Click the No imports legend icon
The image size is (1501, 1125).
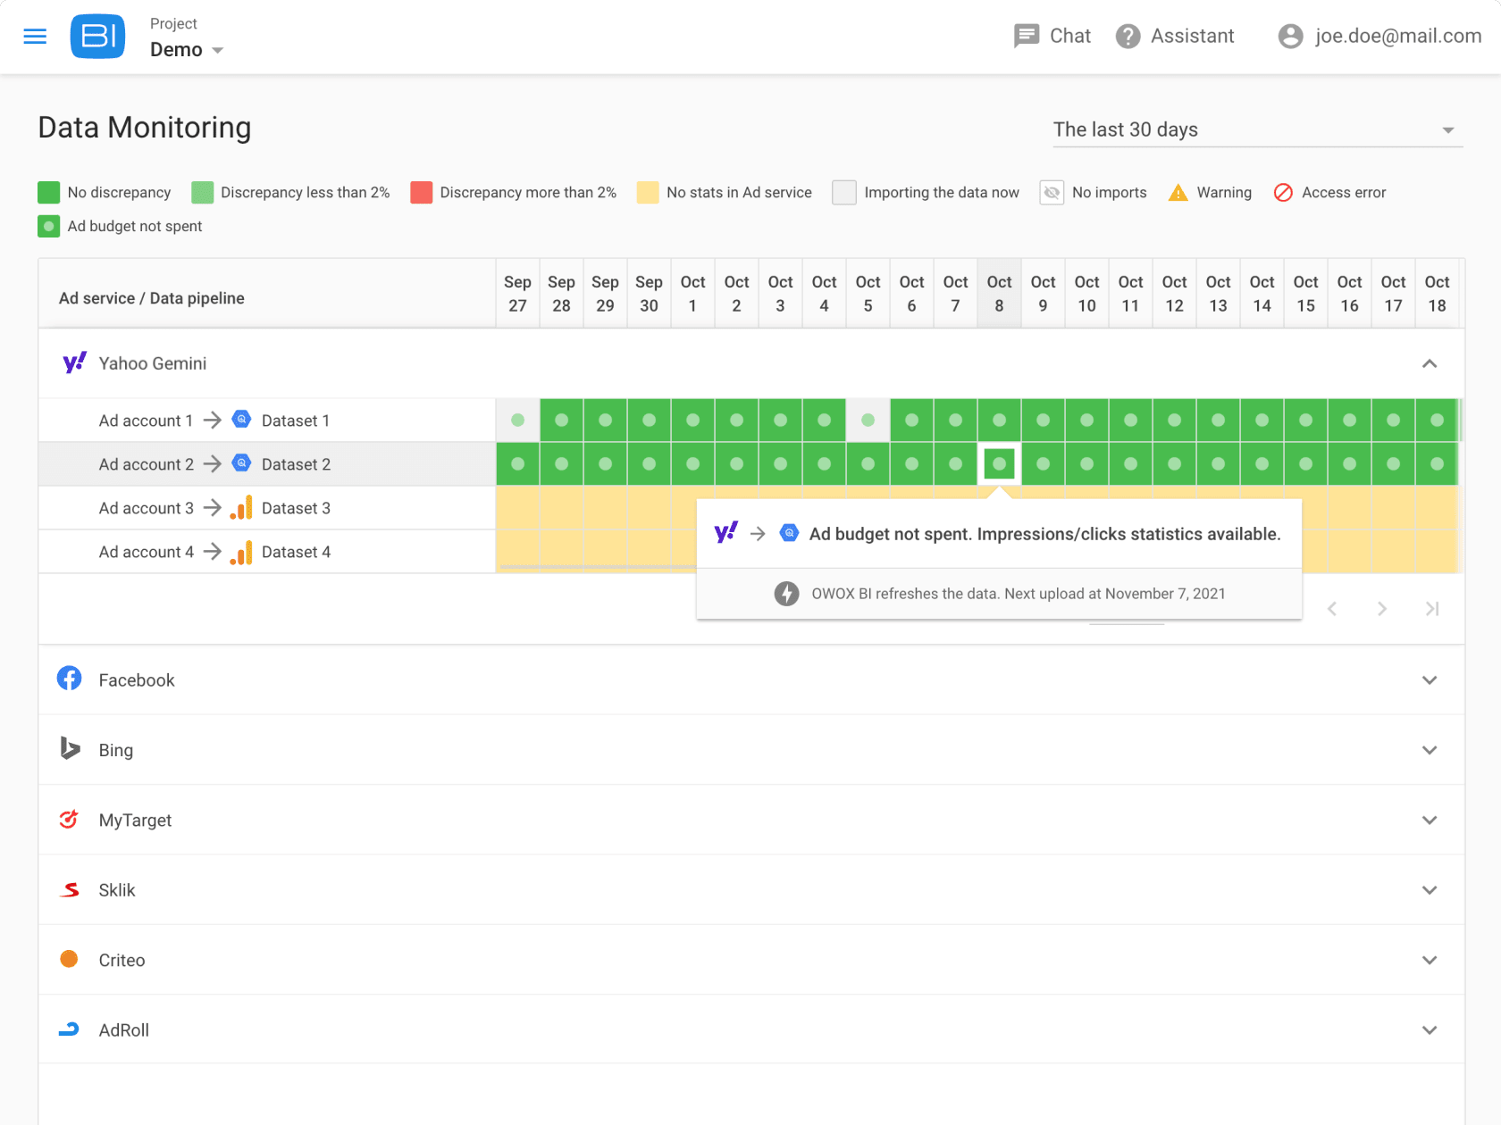coord(1052,193)
